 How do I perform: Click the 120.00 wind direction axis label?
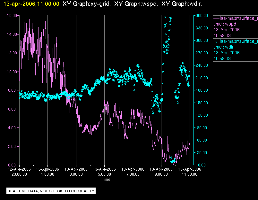click(x=202, y=115)
